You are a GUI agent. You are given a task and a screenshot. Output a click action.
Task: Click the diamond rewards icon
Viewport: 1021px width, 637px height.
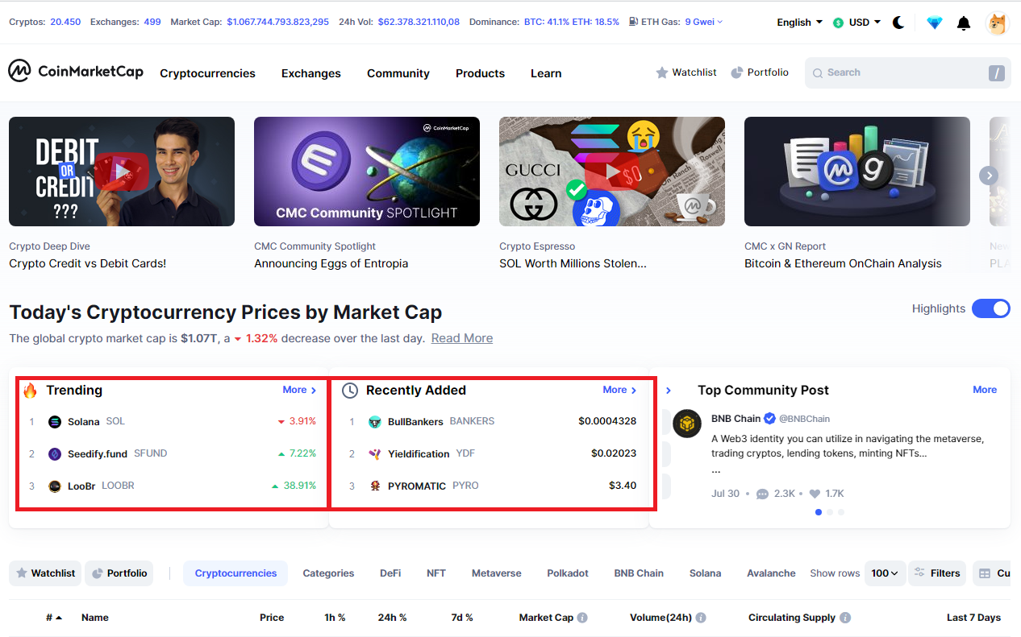click(934, 23)
